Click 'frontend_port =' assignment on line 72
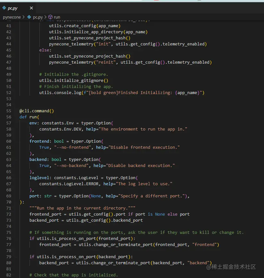This screenshot has height=278, width=264. 48,214
